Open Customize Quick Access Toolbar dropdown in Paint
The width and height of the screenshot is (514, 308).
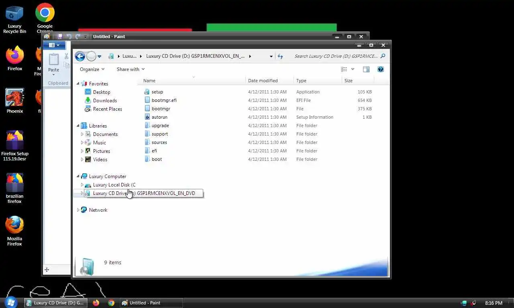[85, 36]
